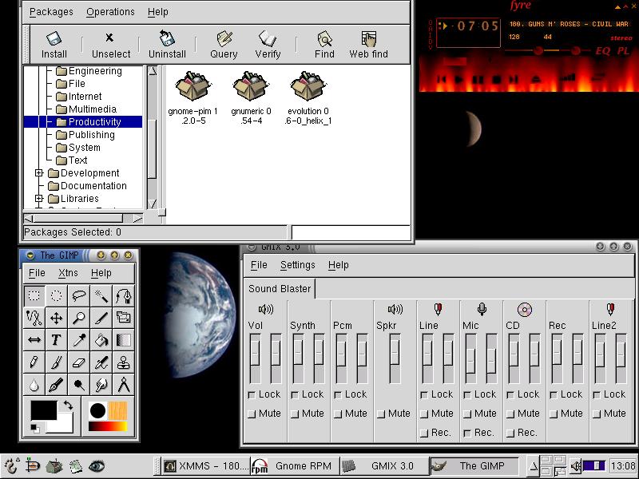Image resolution: width=639 pixels, height=479 pixels.
Task: Click the gnumeric 0.54-4 package icon
Action: pos(251,85)
